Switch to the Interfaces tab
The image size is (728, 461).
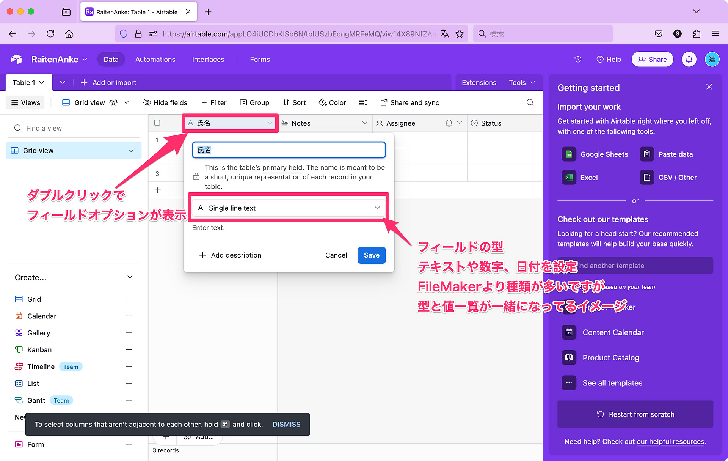tap(208, 59)
